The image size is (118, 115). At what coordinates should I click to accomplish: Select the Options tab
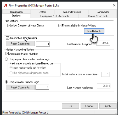click(16, 16)
